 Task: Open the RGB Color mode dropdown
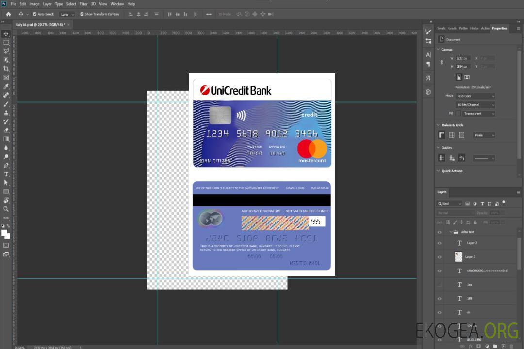pos(475,96)
